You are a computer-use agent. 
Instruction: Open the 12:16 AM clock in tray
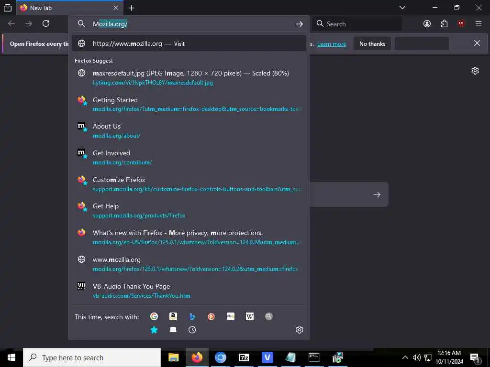pyautogui.click(x=449, y=357)
